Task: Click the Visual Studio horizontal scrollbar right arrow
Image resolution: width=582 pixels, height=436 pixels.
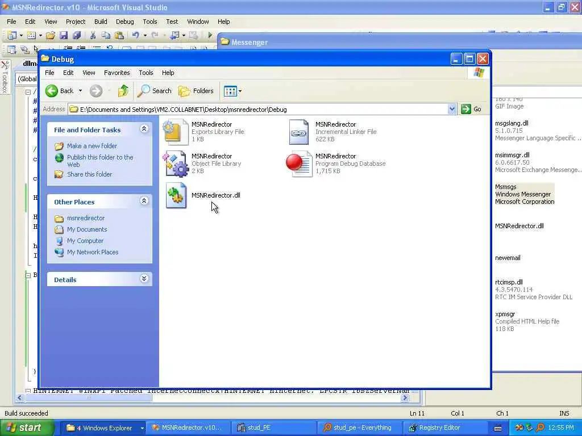Action: click(x=405, y=398)
